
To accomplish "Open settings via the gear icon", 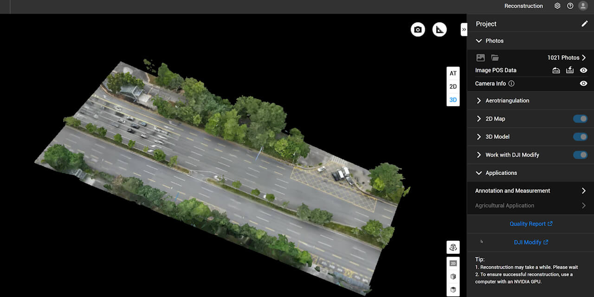I will point(557,6).
